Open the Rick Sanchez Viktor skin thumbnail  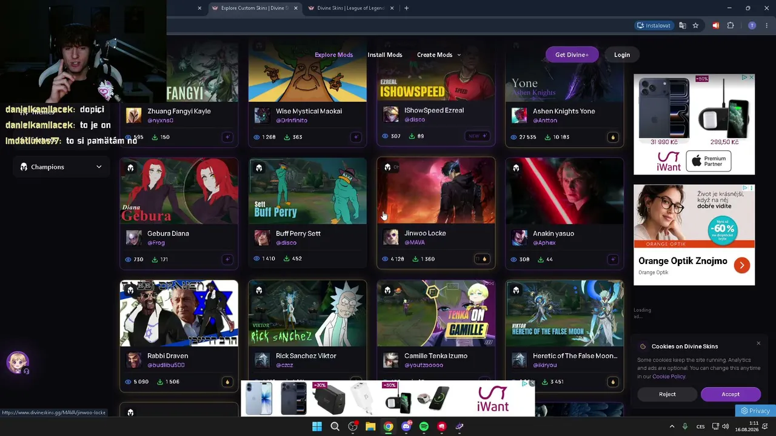(x=307, y=313)
